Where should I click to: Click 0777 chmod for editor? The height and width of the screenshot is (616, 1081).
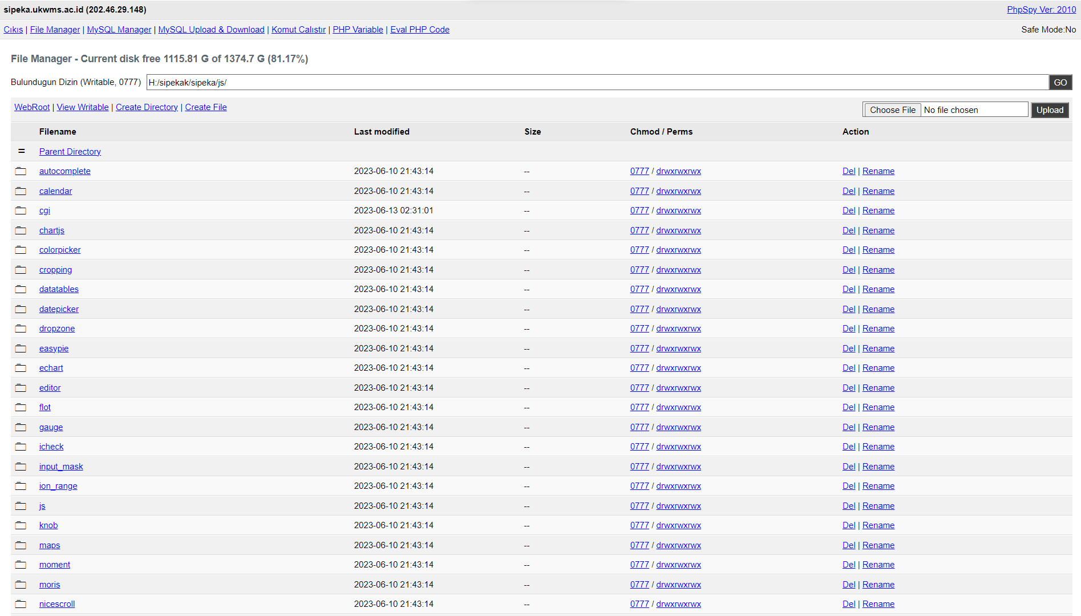coord(639,388)
